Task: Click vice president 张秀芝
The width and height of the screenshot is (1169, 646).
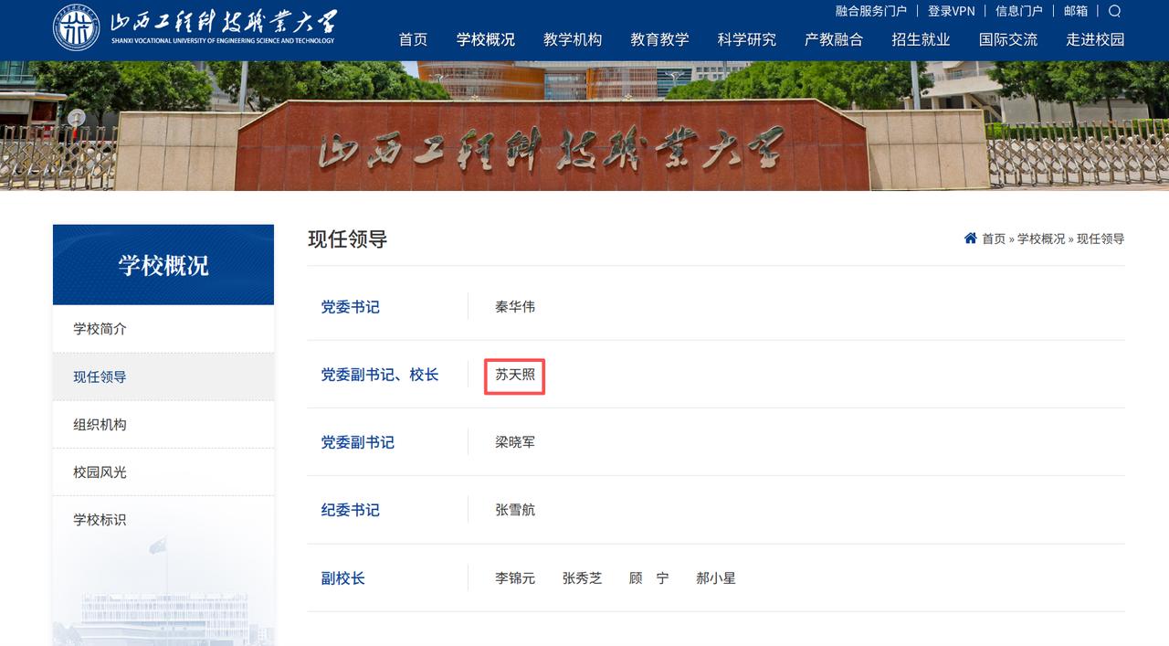Action: (x=582, y=578)
